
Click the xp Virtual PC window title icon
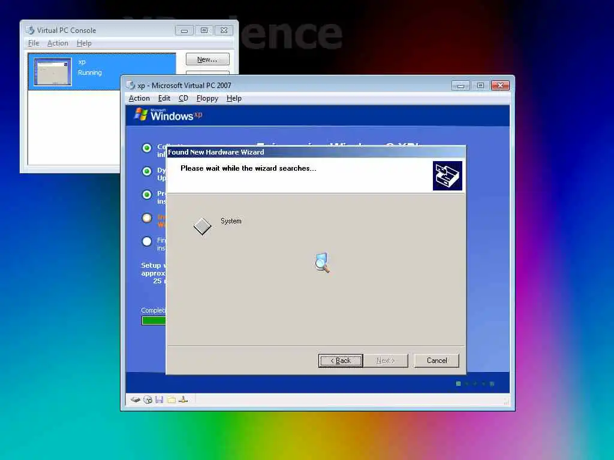(130, 85)
